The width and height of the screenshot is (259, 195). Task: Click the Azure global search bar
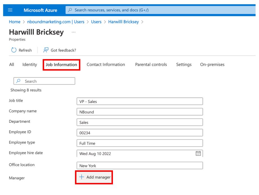pos(160,10)
